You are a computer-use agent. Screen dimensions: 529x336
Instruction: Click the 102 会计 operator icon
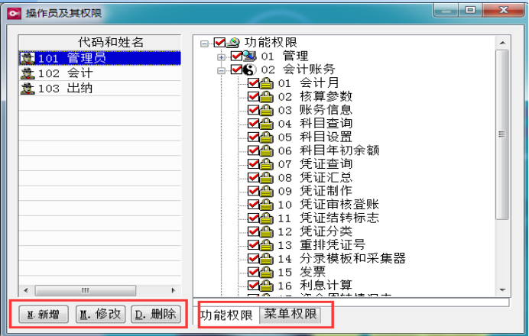point(28,73)
